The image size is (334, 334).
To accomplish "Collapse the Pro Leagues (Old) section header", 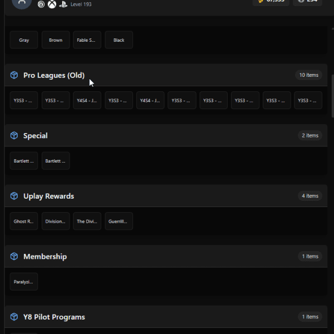I will coord(166,75).
